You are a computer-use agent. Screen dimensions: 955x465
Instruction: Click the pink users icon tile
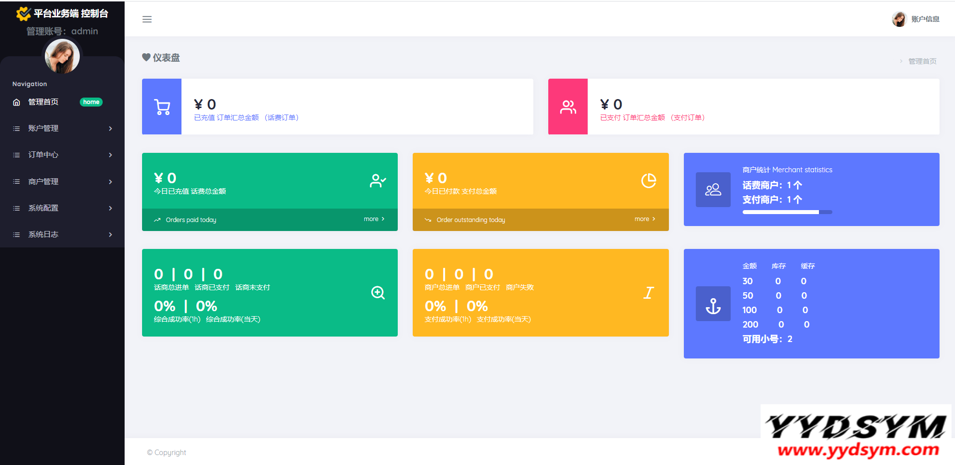[568, 107]
